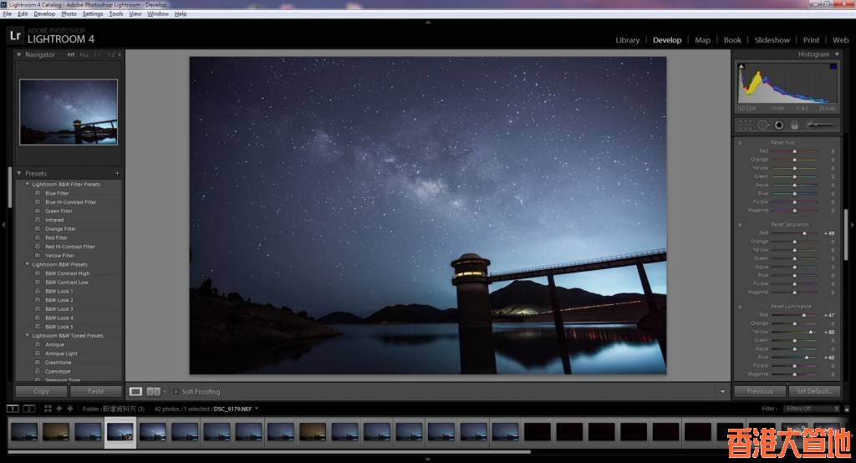Image resolution: width=856 pixels, height=463 pixels.
Task: Collapse the Navigator panel
Action: click(x=19, y=55)
